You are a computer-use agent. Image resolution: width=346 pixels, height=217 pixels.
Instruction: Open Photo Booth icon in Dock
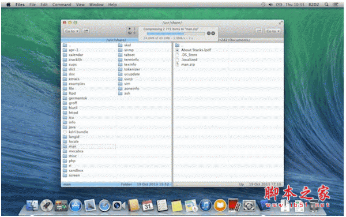tap(234, 205)
